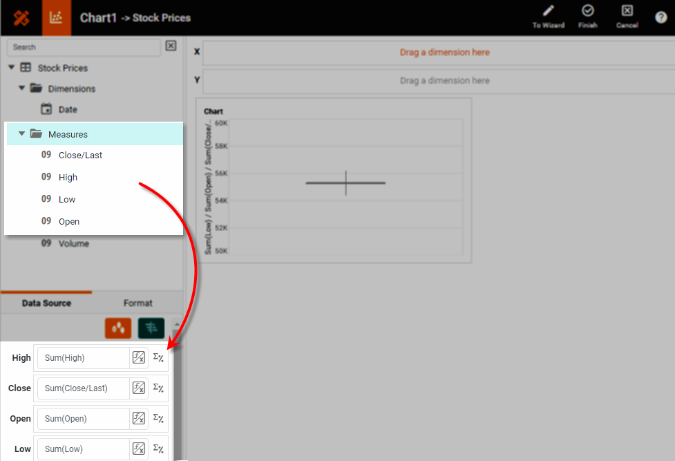This screenshot has width=675, height=461.
Task: Collapse the Measures folder
Action: click(21, 133)
